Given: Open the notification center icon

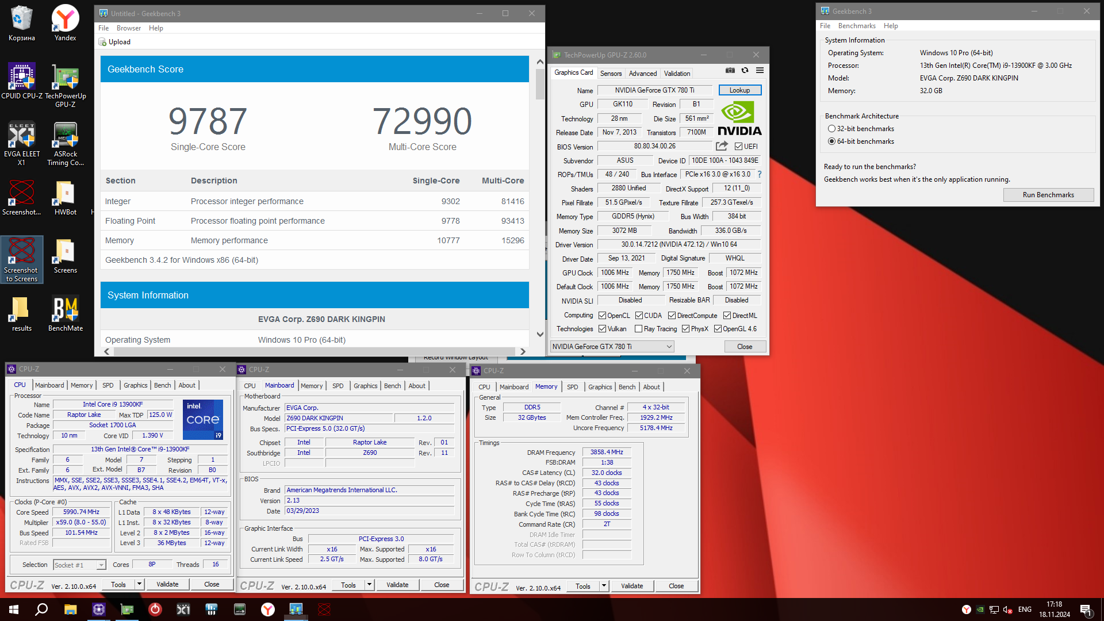Looking at the screenshot, I should click(1086, 609).
